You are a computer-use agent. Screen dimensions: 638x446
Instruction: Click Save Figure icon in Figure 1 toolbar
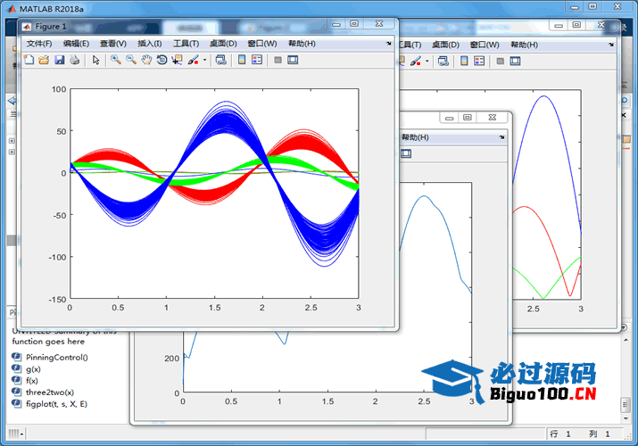pos(59,60)
